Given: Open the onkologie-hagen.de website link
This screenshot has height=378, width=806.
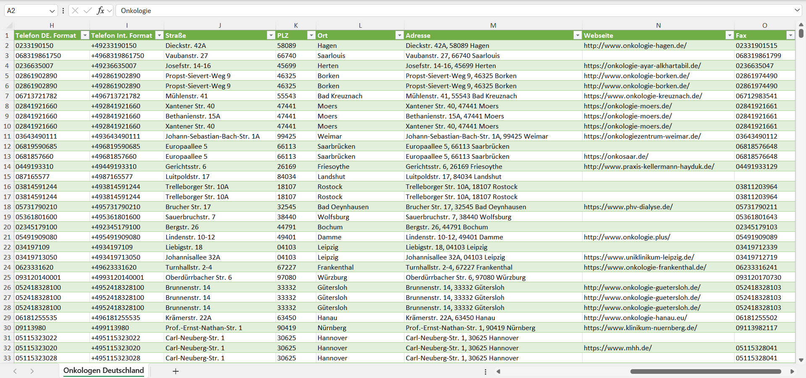Looking at the screenshot, I should click(x=635, y=45).
